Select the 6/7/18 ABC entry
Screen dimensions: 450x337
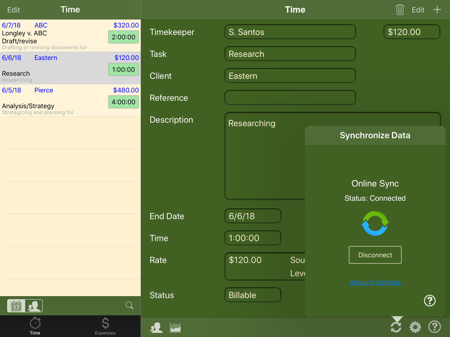coord(70,35)
